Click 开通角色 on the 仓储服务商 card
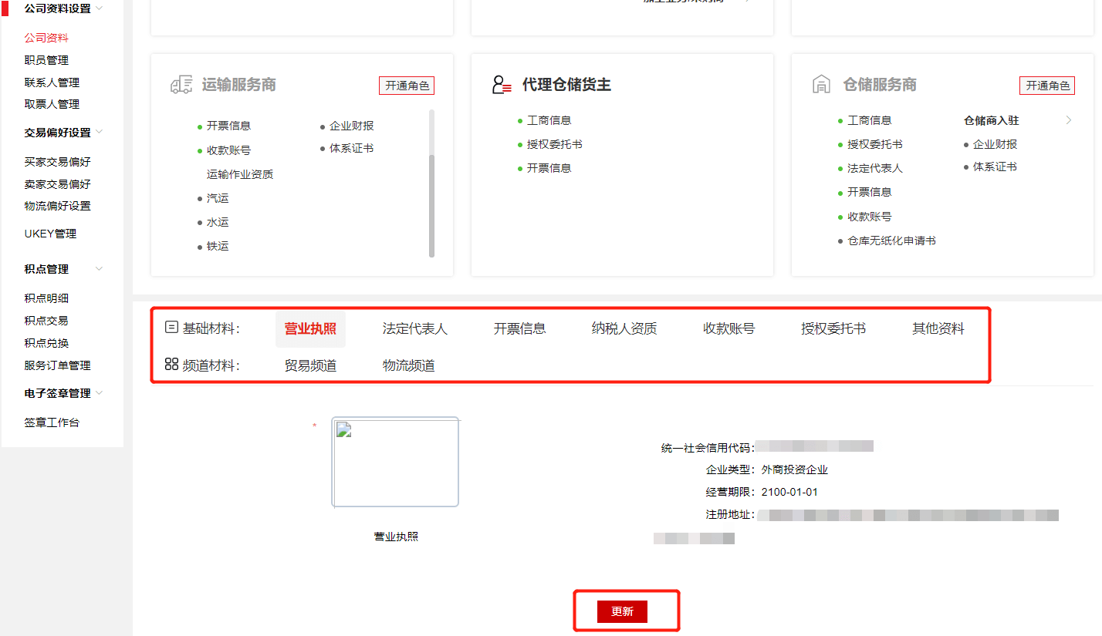This screenshot has height=636, width=1102. (x=1047, y=86)
